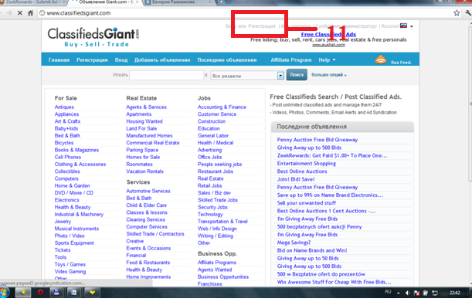Open Skilled Trade / Contractors link
Viewport: 472px width, 302px height.
155,234
